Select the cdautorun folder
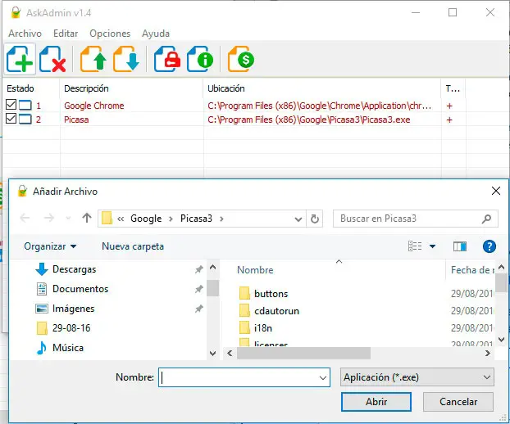Viewport: 510px width, 424px height. (276, 311)
